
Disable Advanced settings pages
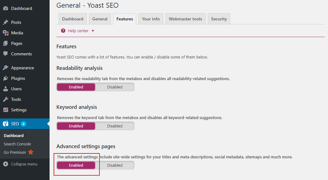tap(115, 165)
